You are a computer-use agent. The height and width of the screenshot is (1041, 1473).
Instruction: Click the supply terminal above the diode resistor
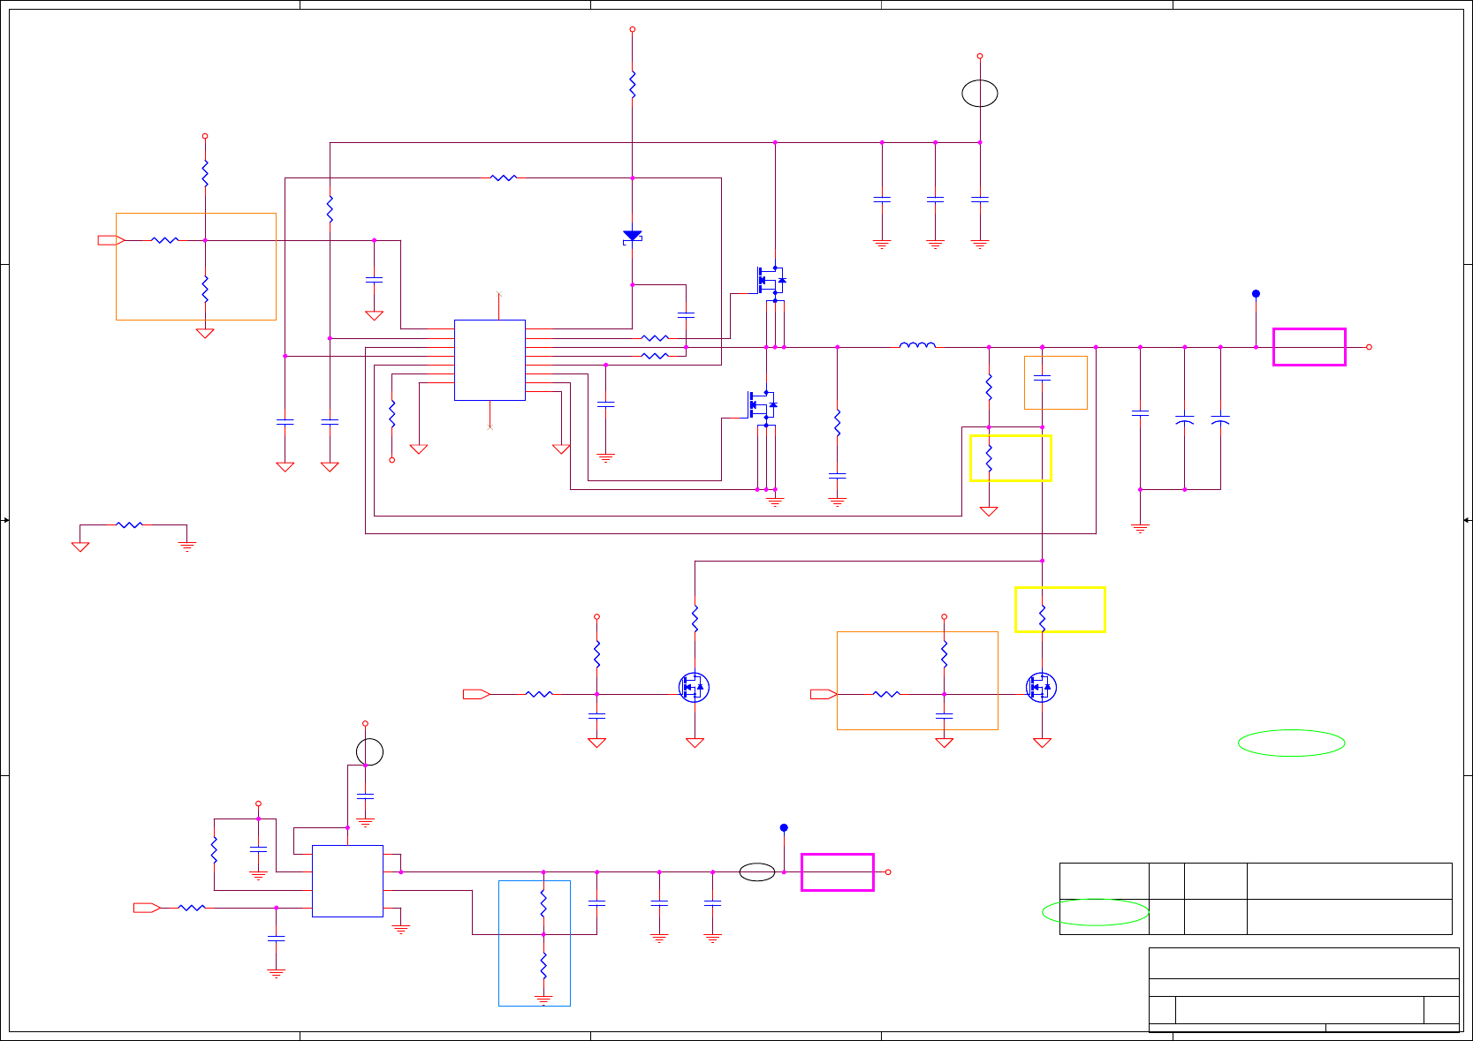click(x=632, y=29)
